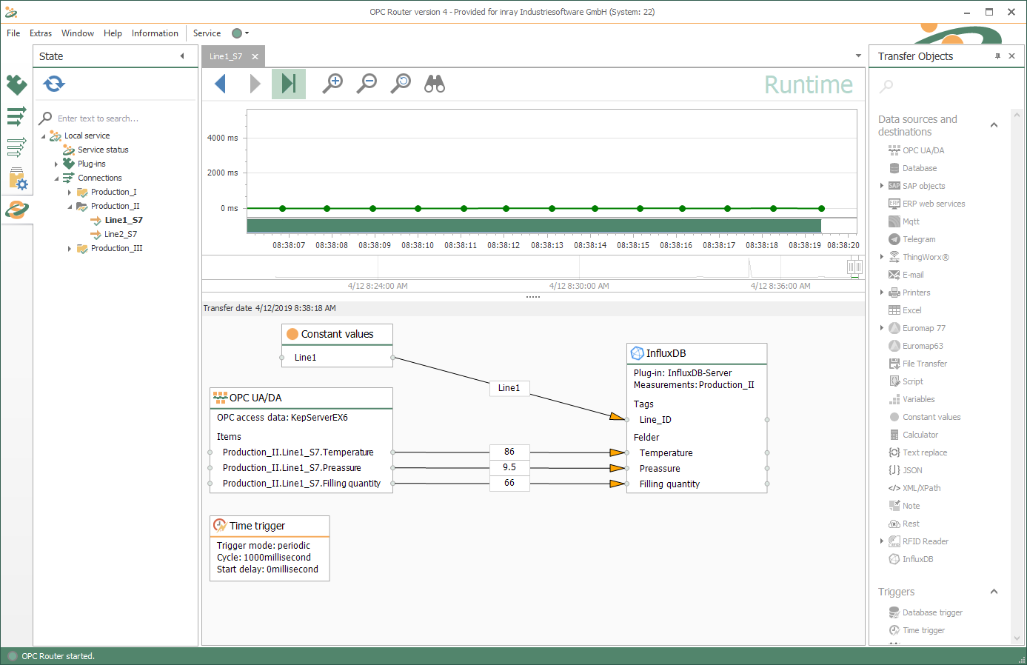This screenshot has width=1027, height=665.
Task: Click the timeline overview range handle
Action: click(x=854, y=267)
